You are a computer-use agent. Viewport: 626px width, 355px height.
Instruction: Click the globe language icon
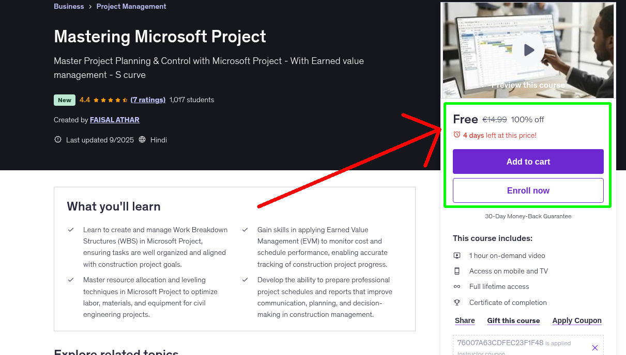pyautogui.click(x=142, y=140)
